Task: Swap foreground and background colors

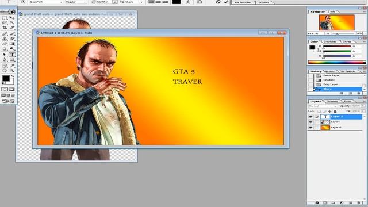Action: point(13,76)
